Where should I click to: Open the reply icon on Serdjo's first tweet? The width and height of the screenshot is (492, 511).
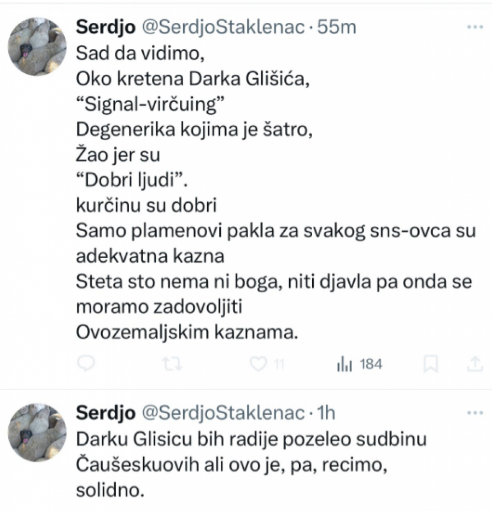click(x=87, y=362)
